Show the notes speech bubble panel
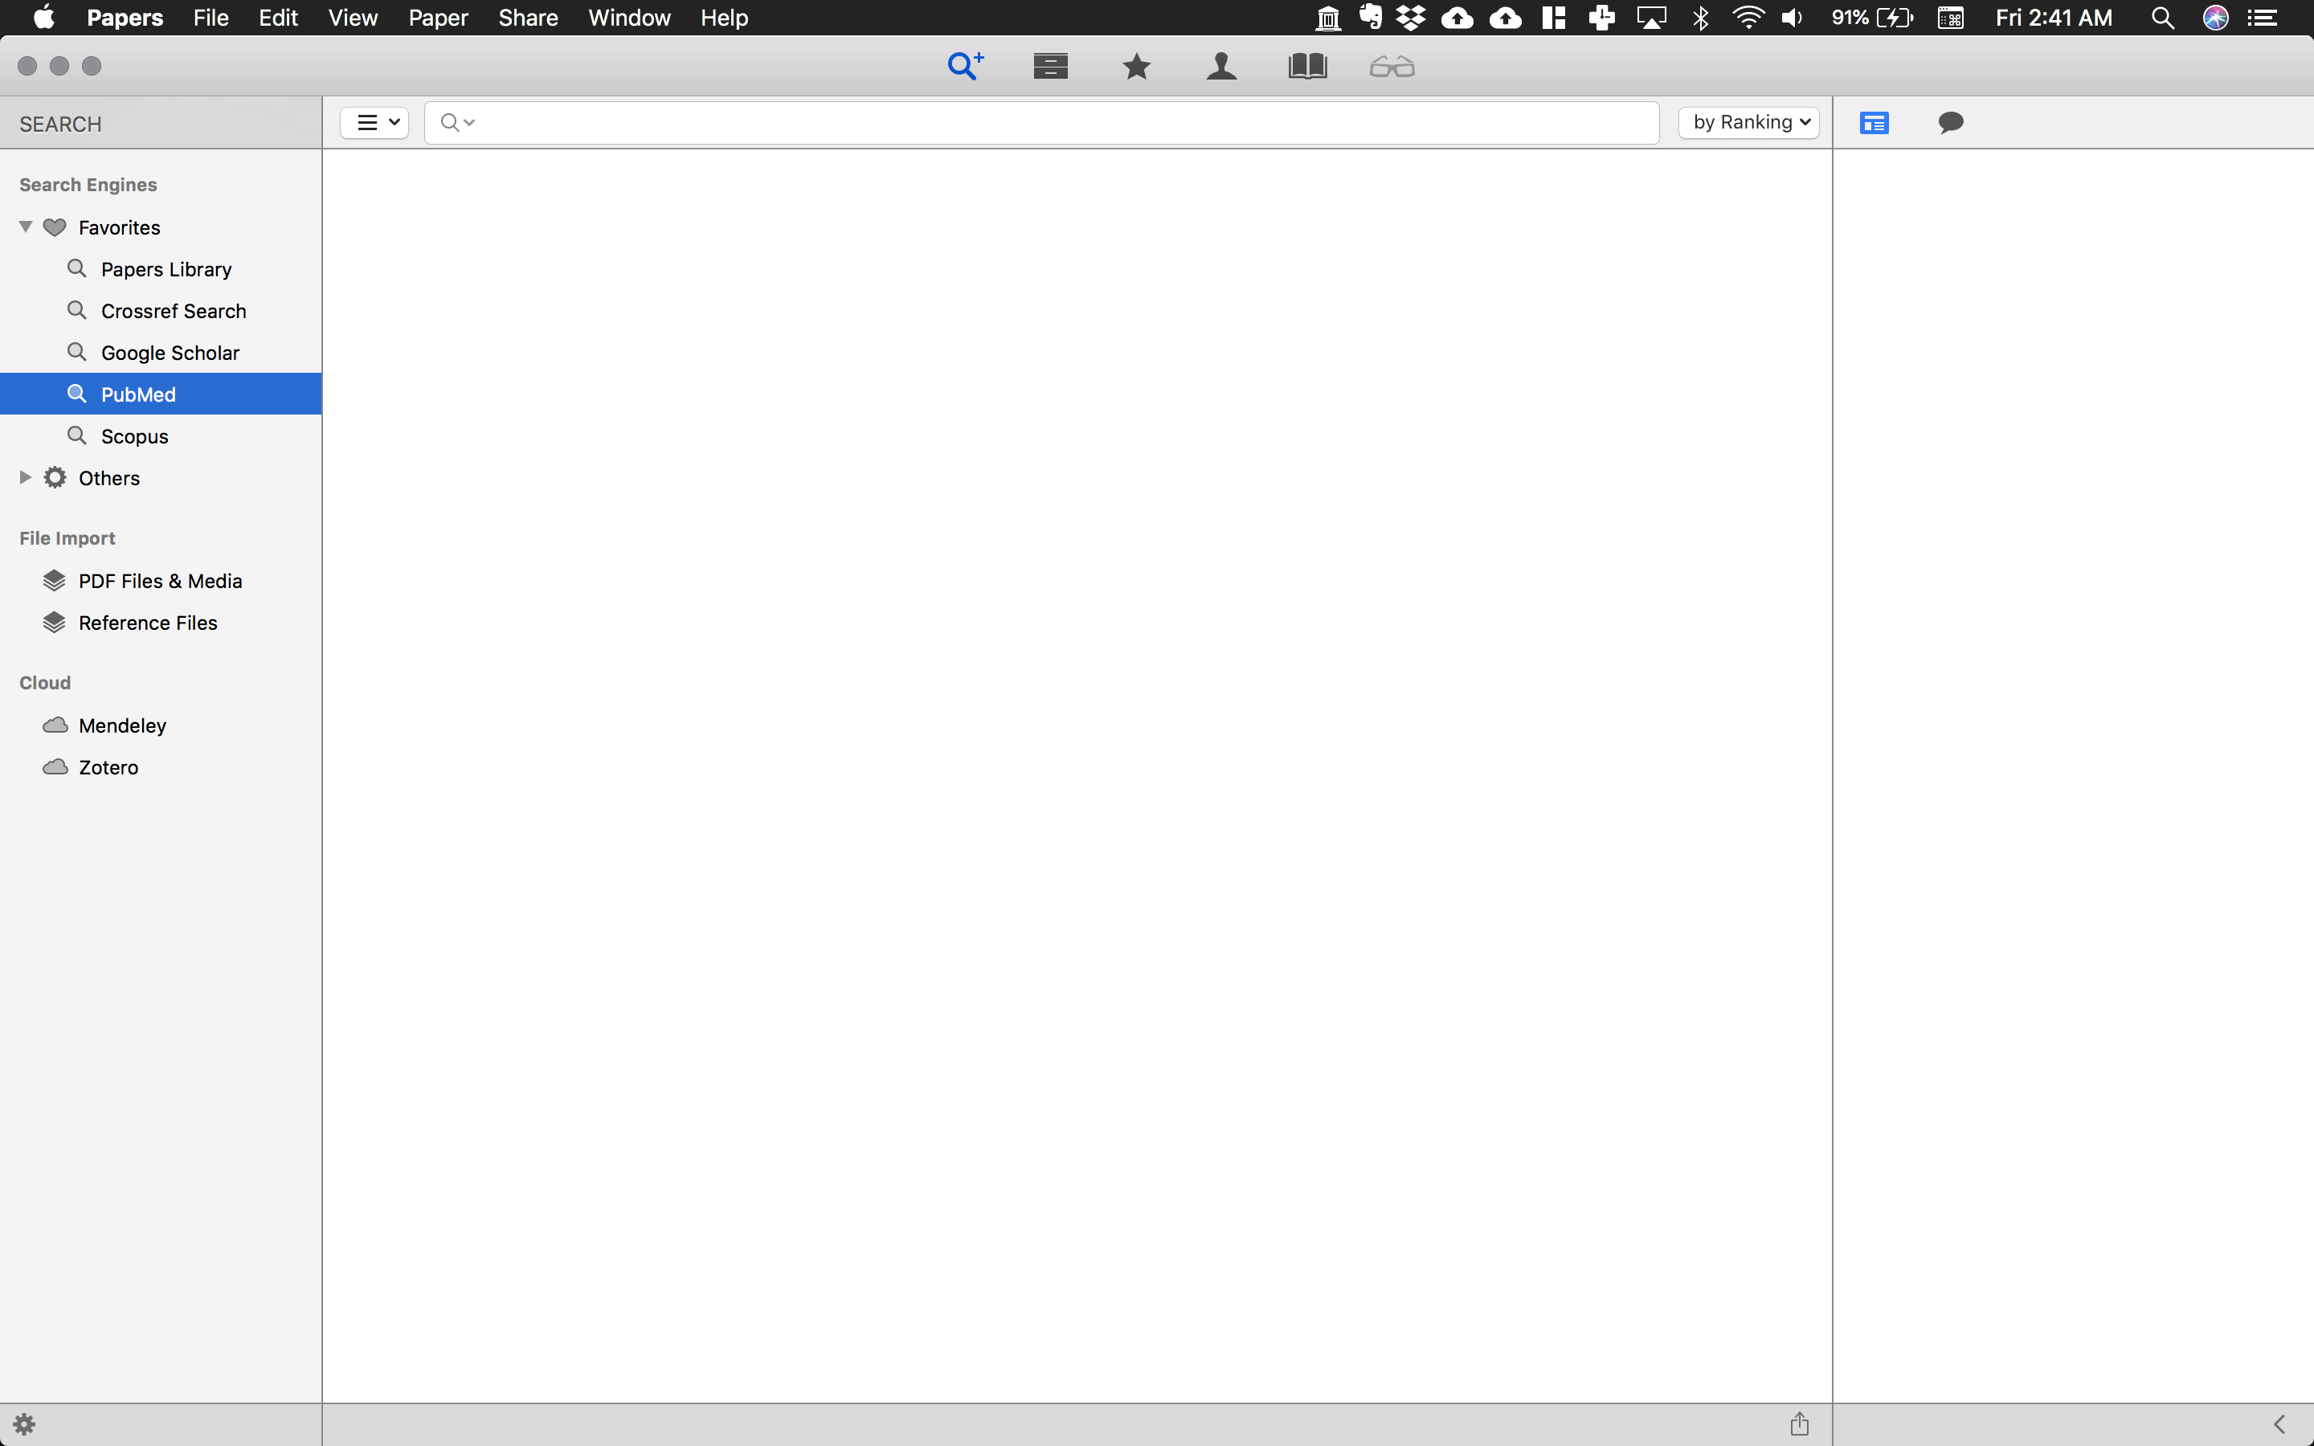2314x1446 pixels. pyautogui.click(x=1951, y=122)
